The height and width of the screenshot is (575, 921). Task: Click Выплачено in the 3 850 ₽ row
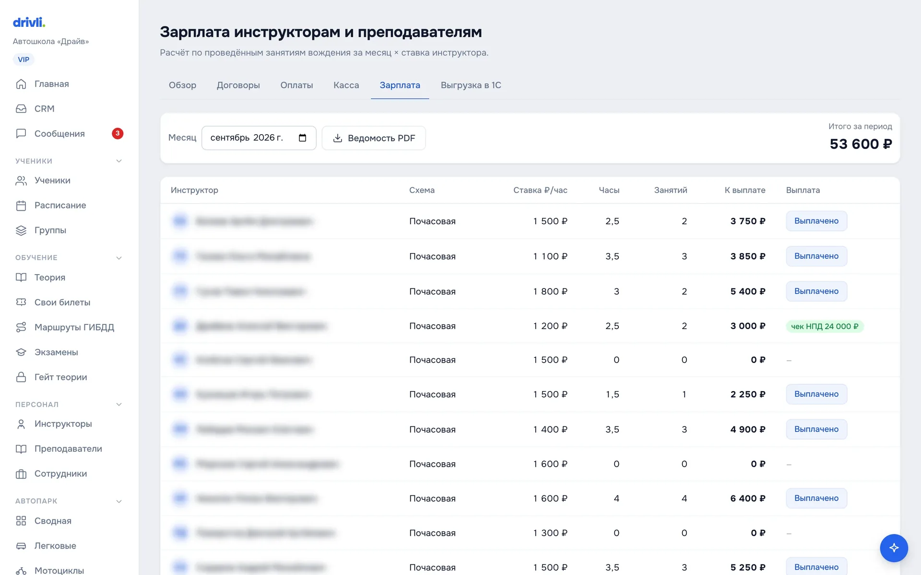816,256
